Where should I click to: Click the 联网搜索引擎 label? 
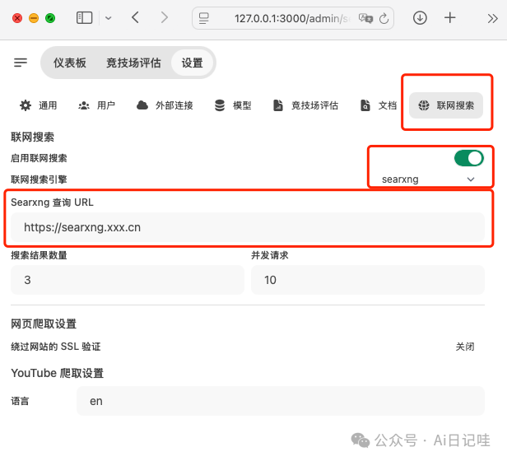(x=39, y=179)
